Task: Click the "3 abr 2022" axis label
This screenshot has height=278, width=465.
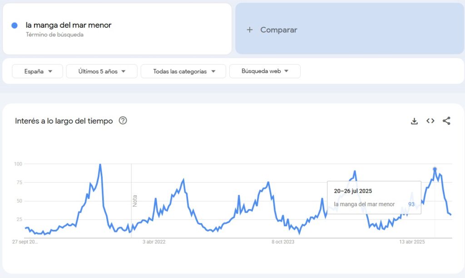Action: 154,242
